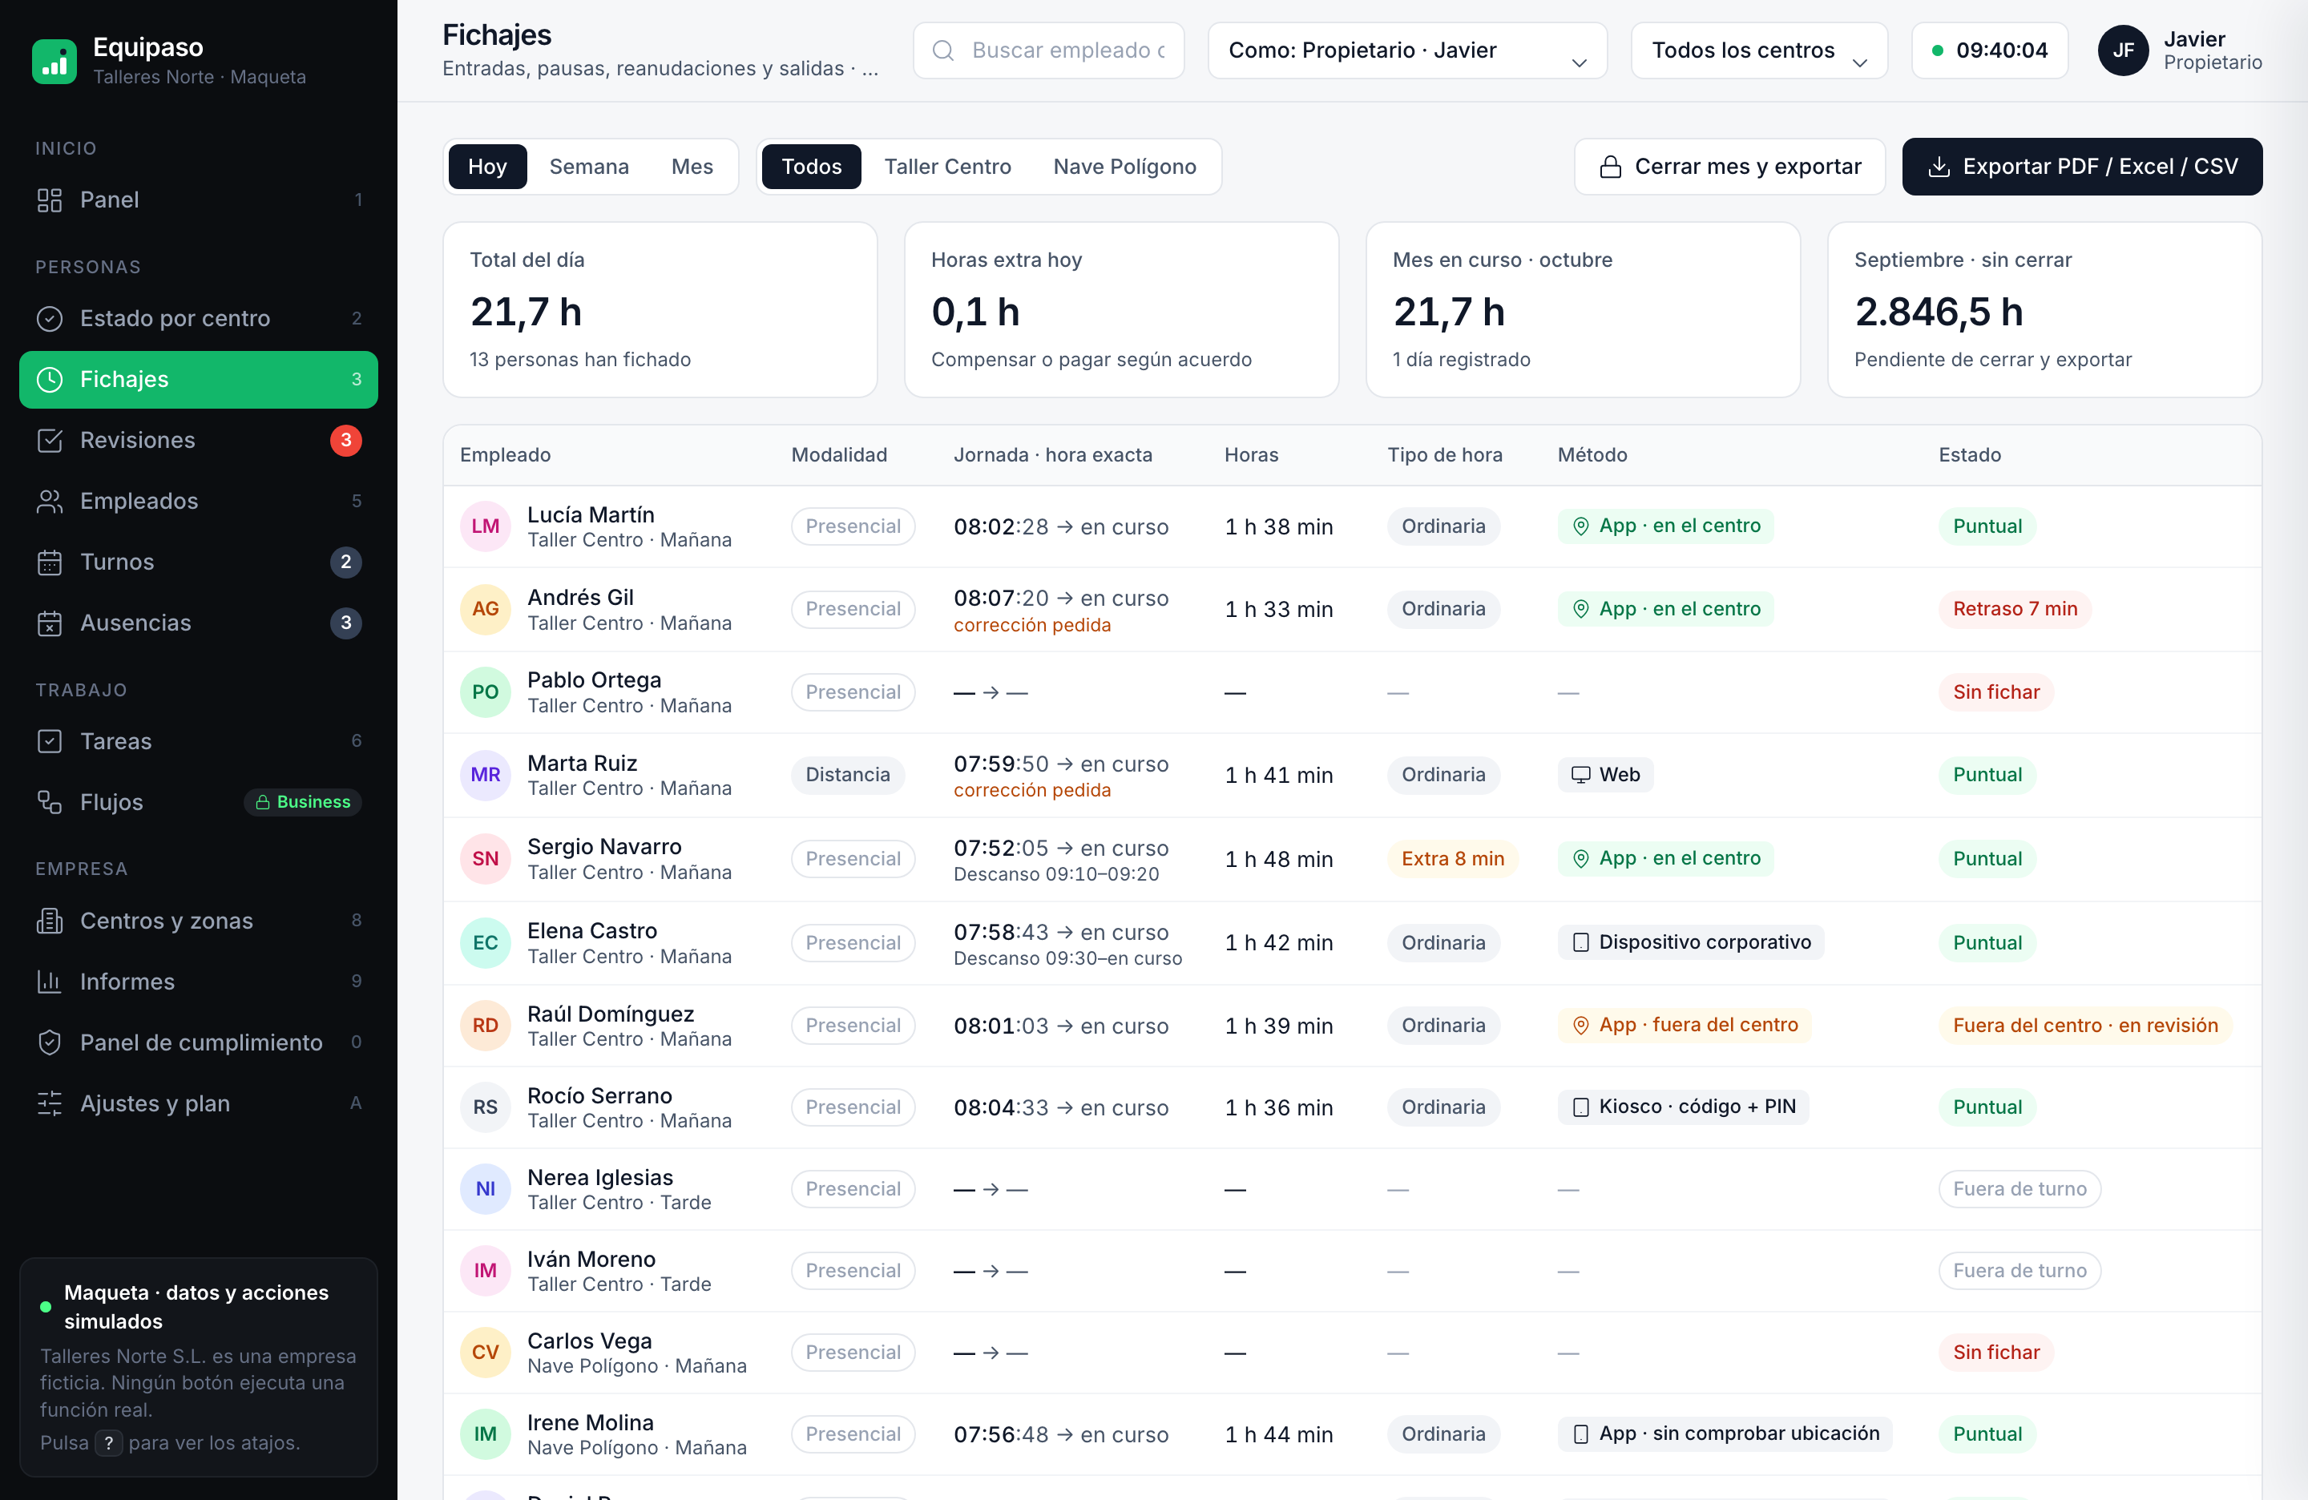Click 'Fuera del centro · en revisión' status
This screenshot has width=2308, height=1500.
(x=2085, y=1025)
